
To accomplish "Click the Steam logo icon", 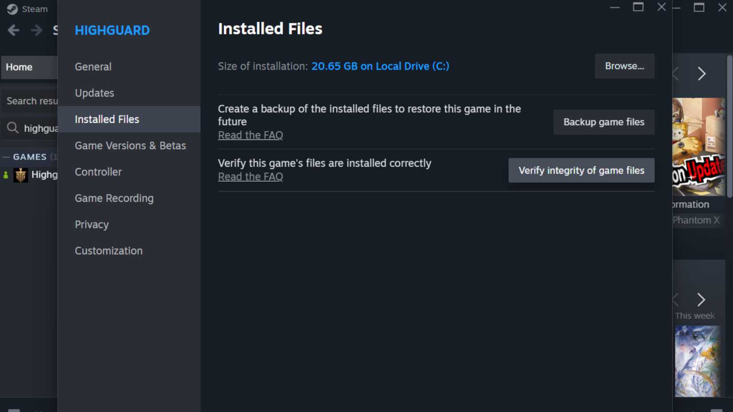I will coord(12,8).
